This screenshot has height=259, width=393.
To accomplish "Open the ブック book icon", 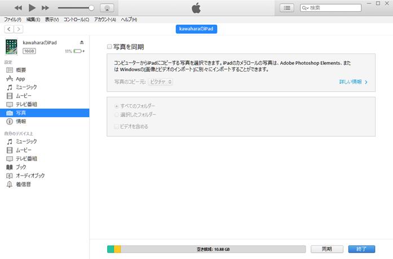I will (x=10, y=167).
